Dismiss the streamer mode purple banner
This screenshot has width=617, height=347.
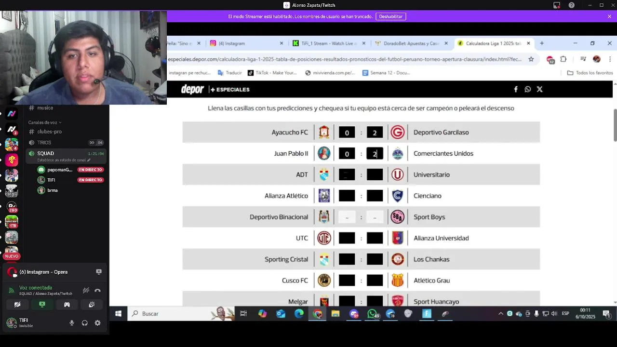coord(609,16)
